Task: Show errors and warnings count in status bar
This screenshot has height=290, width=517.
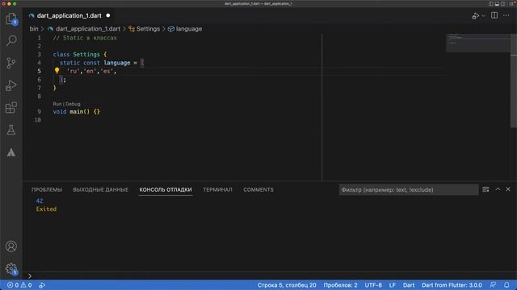Action: click(x=19, y=285)
